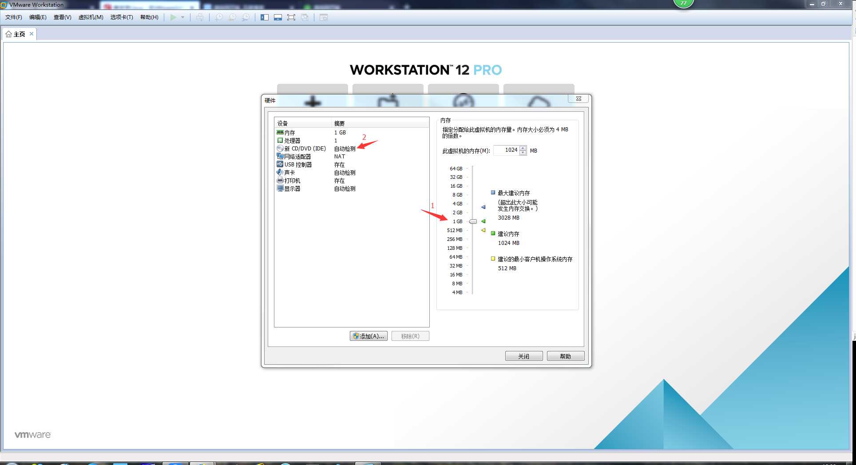Click the power on virtual machine play icon
Viewport: 856px width, 465px height.
pos(173,17)
